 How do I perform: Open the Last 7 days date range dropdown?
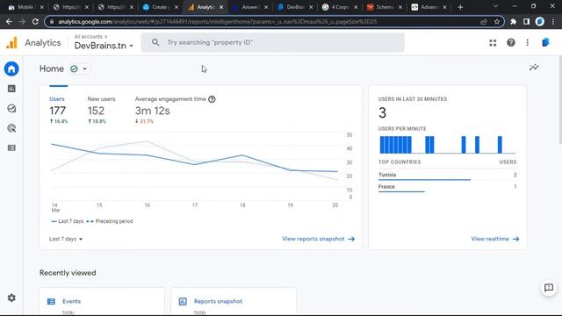[66, 239]
